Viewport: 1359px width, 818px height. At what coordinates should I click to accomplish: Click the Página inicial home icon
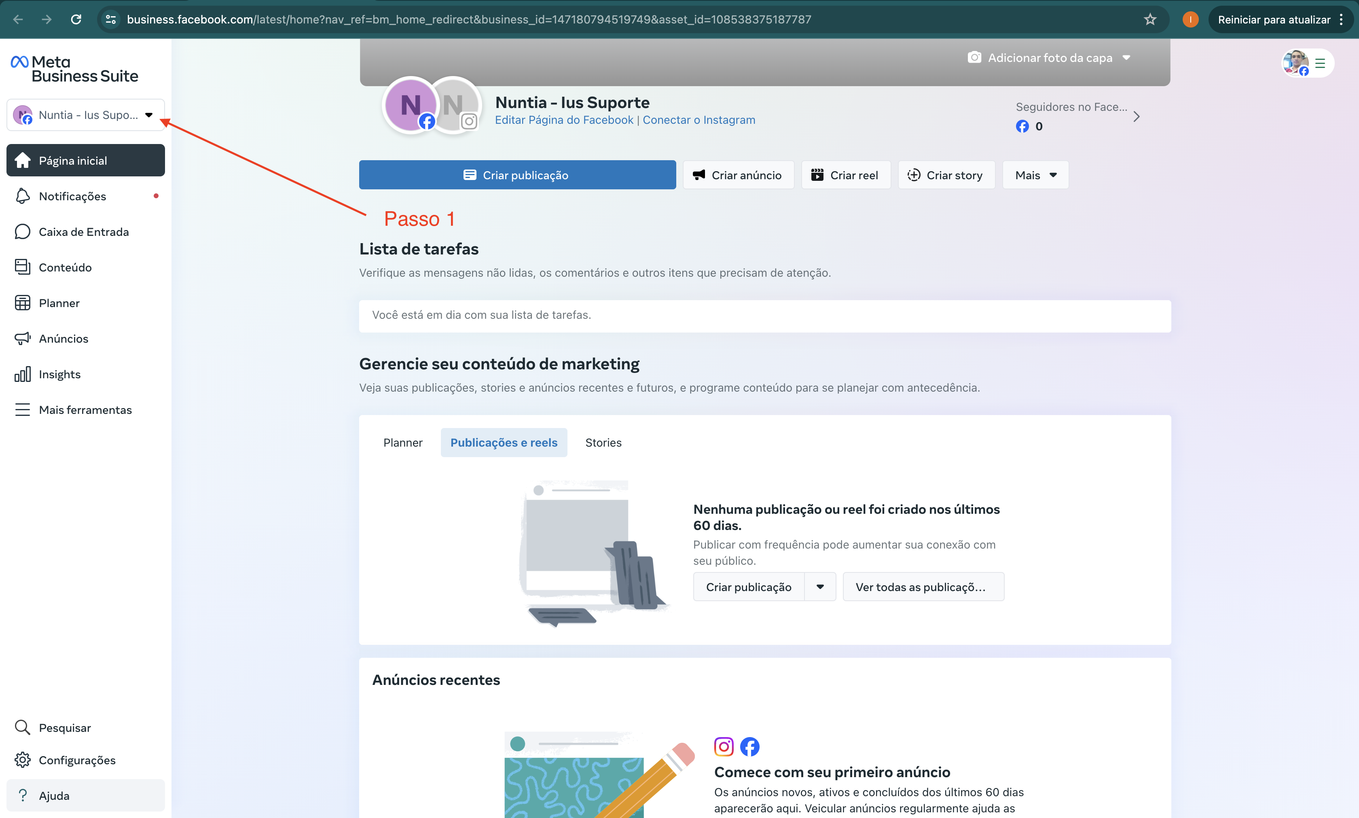tap(23, 160)
